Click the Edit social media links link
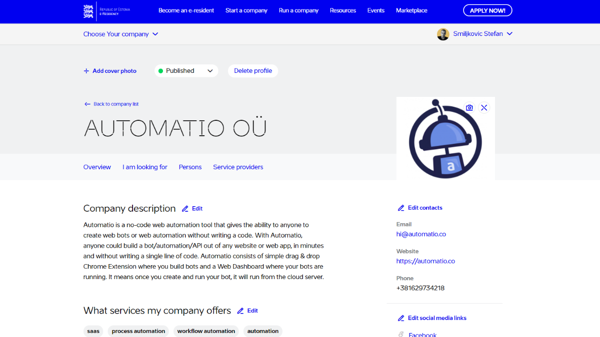The width and height of the screenshot is (600, 337). tap(432, 318)
